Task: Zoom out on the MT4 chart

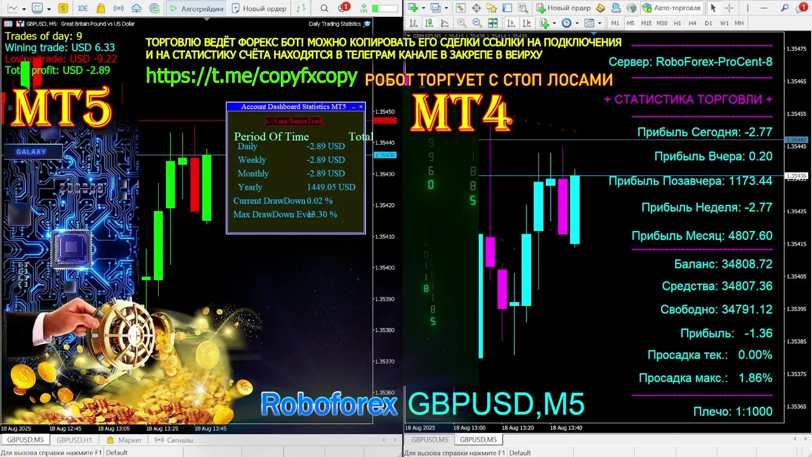Action: pyautogui.click(x=477, y=23)
